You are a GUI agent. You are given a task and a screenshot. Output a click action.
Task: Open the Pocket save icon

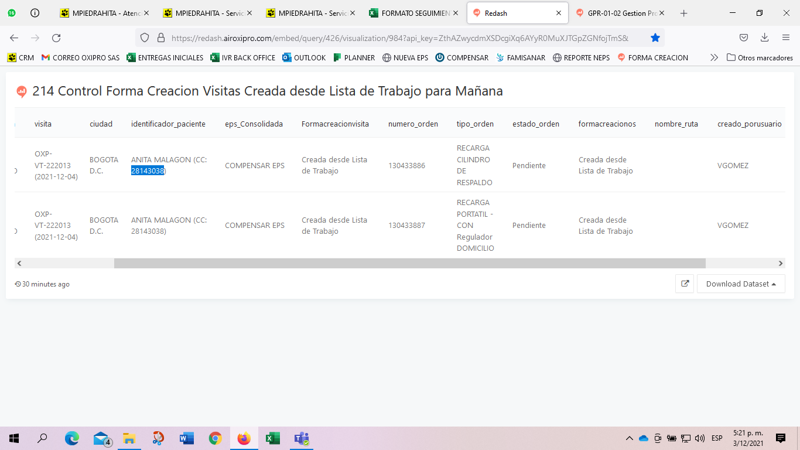tap(743, 37)
